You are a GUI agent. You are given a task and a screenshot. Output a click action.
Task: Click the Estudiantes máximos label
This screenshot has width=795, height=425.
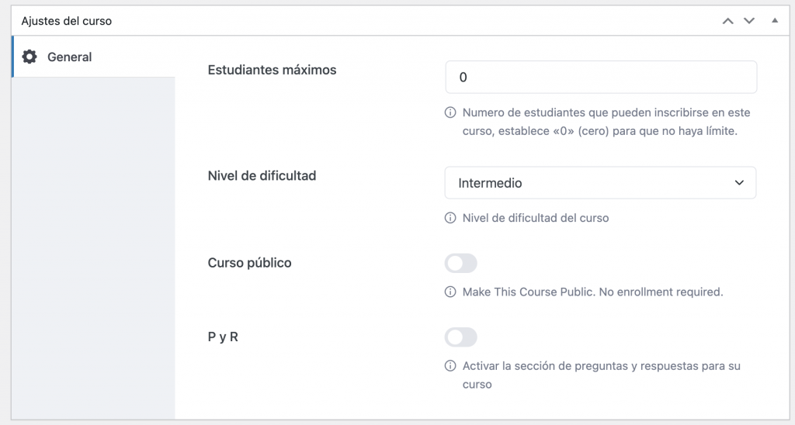tap(272, 70)
